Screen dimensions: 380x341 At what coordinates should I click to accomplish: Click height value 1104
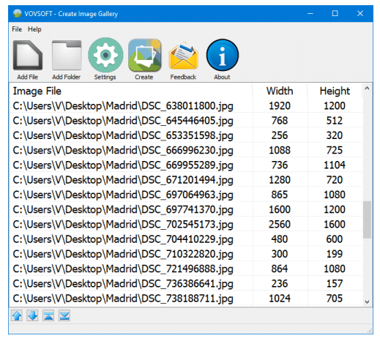[335, 165]
